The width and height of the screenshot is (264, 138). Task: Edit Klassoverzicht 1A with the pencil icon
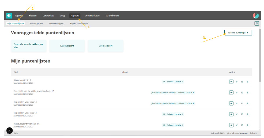pos(237,82)
